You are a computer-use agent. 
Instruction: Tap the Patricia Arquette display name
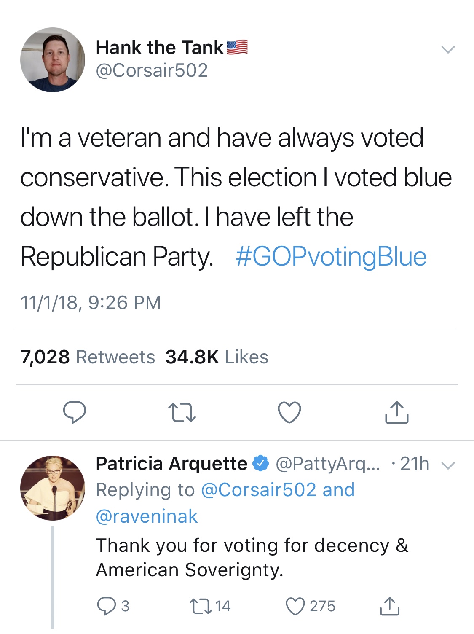point(171,464)
